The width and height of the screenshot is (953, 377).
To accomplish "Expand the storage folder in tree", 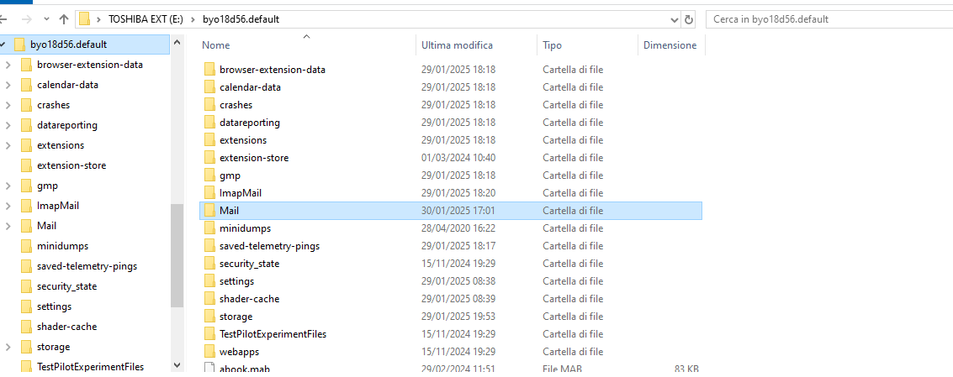I will [x=8, y=348].
